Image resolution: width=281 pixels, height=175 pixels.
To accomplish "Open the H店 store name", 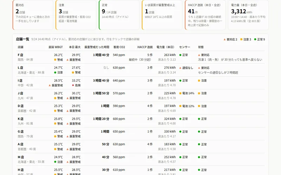I will coord(21,170).
